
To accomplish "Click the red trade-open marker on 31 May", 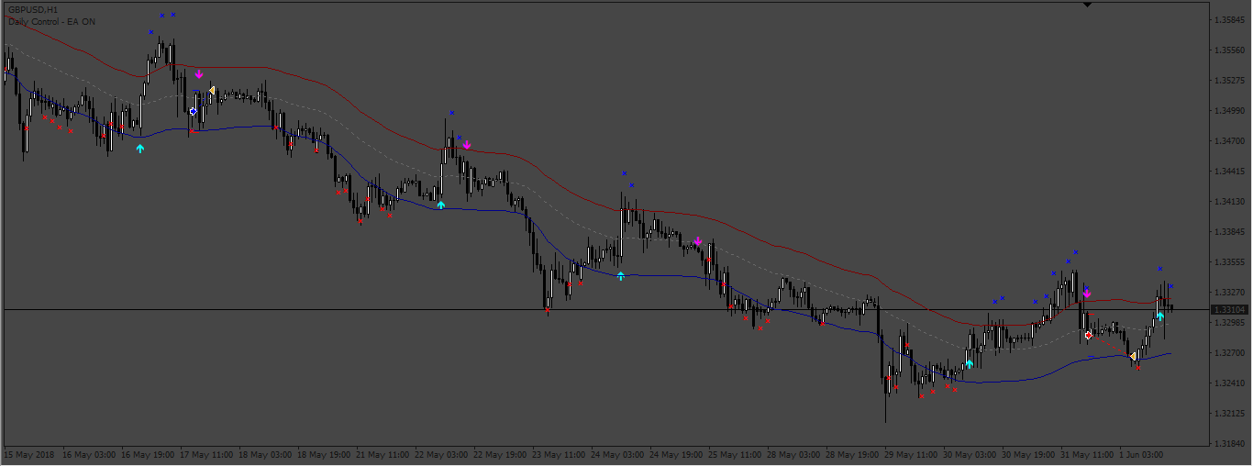I will pyautogui.click(x=1089, y=335).
